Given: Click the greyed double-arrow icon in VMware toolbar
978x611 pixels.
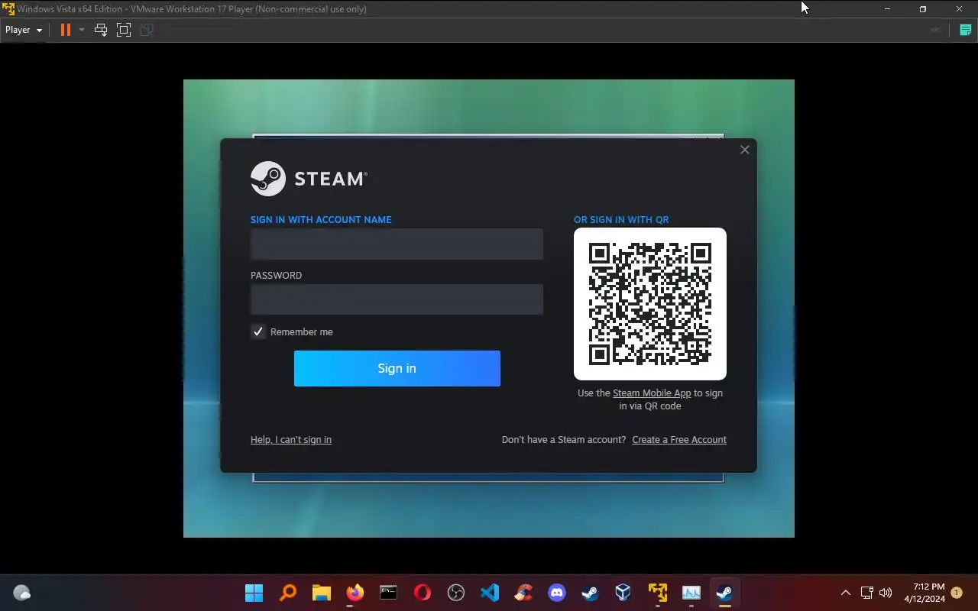Looking at the screenshot, I should 935,30.
